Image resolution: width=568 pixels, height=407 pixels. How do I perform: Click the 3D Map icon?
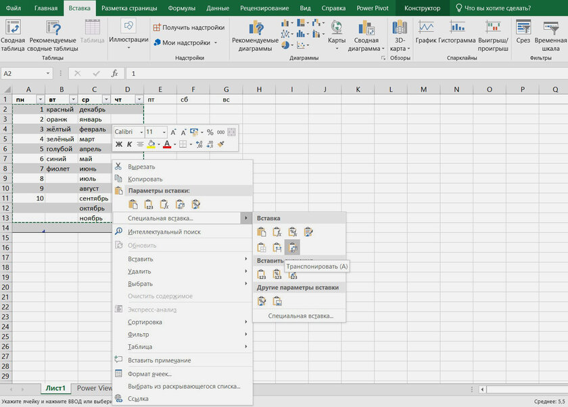pyautogui.click(x=400, y=35)
